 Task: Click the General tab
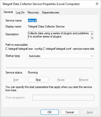point(8,12)
